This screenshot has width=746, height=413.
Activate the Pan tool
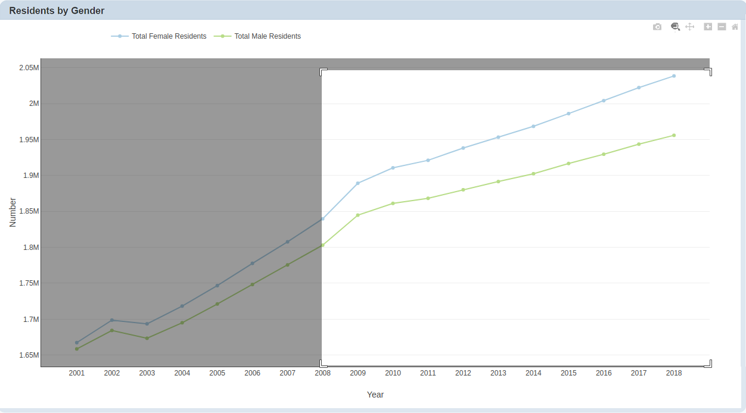pos(690,27)
